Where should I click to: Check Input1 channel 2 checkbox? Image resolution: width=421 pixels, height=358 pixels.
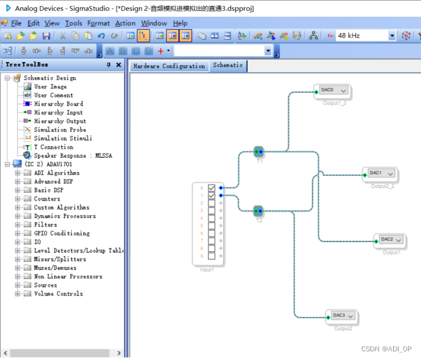[x=212, y=203]
